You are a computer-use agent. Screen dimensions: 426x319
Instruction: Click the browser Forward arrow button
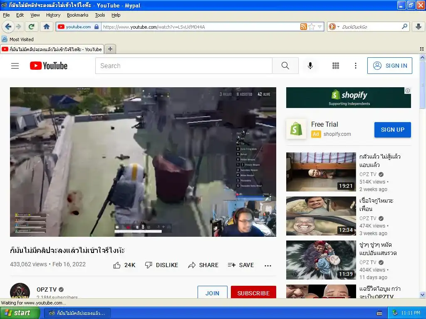pyautogui.click(x=18, y=27)
